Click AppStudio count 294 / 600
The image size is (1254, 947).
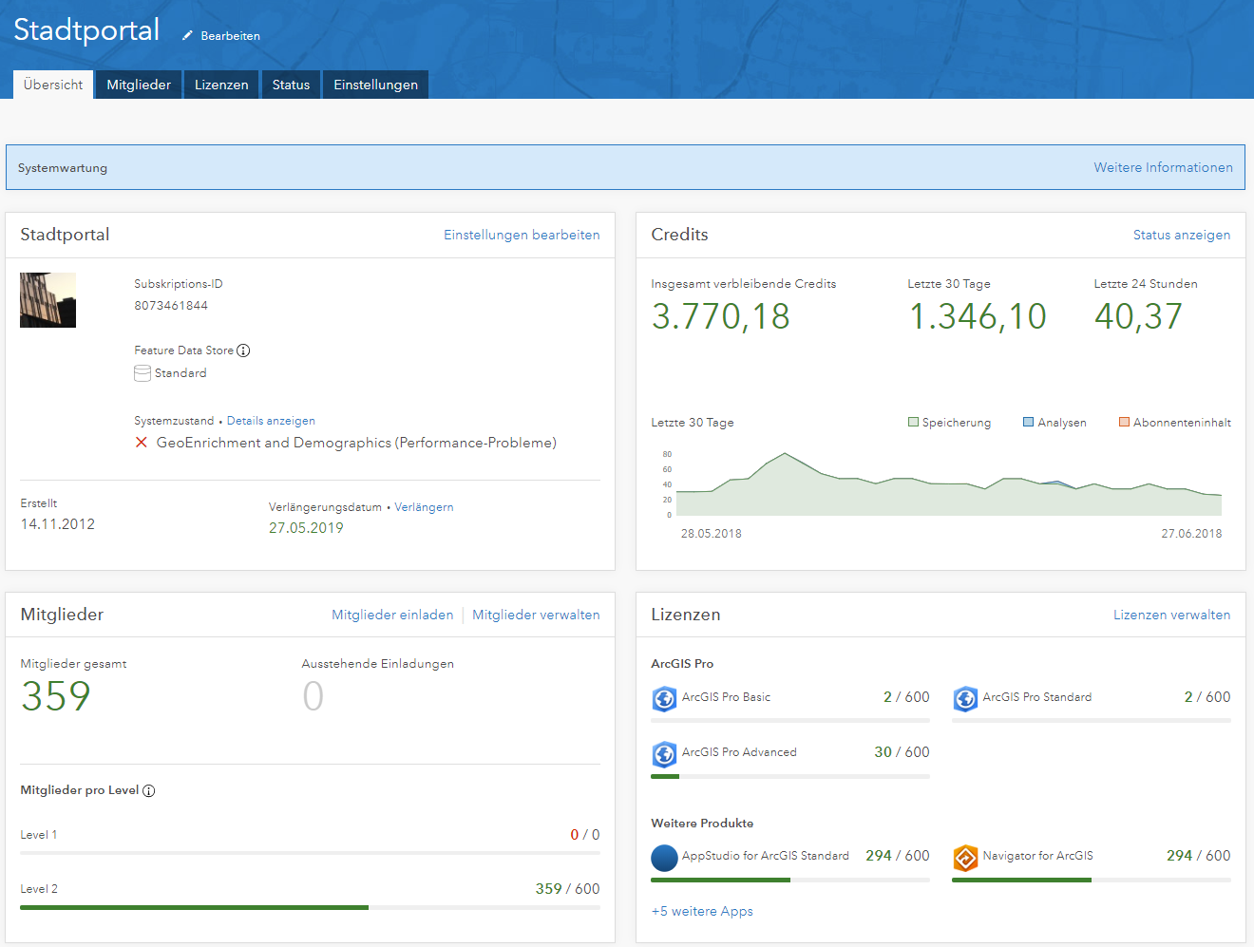pos(898,856)
